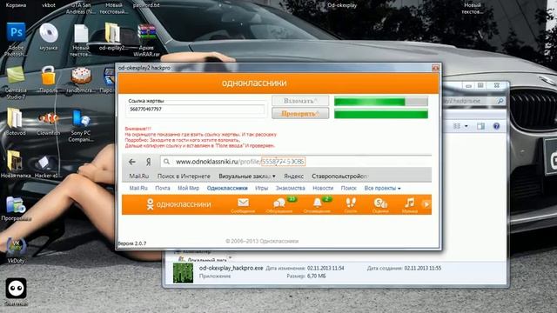The image size is (557, 313).
Task: Click the Взломать button
Action: pyautogui.click(x=300, y=101)
